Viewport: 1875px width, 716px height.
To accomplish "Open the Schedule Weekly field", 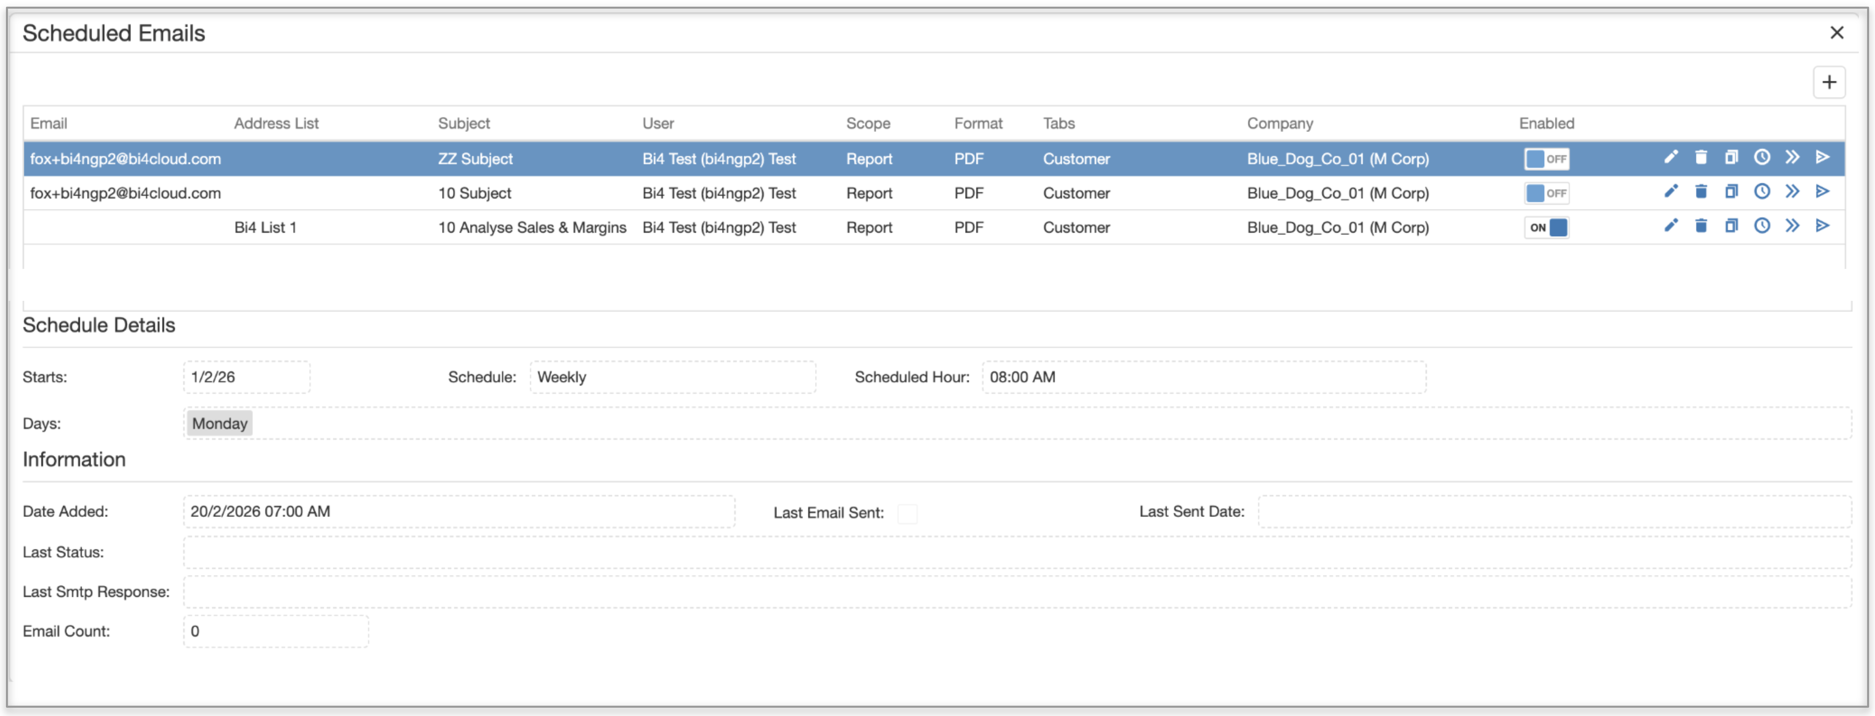I will coord(672,377).
